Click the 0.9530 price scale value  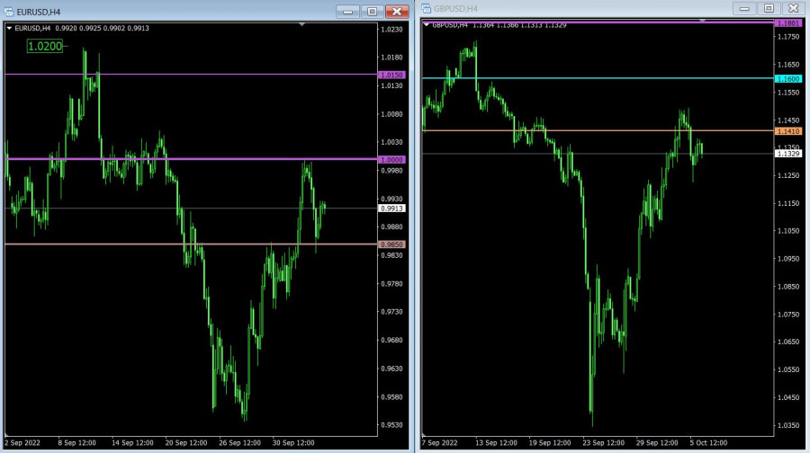[x=391, y=425]
